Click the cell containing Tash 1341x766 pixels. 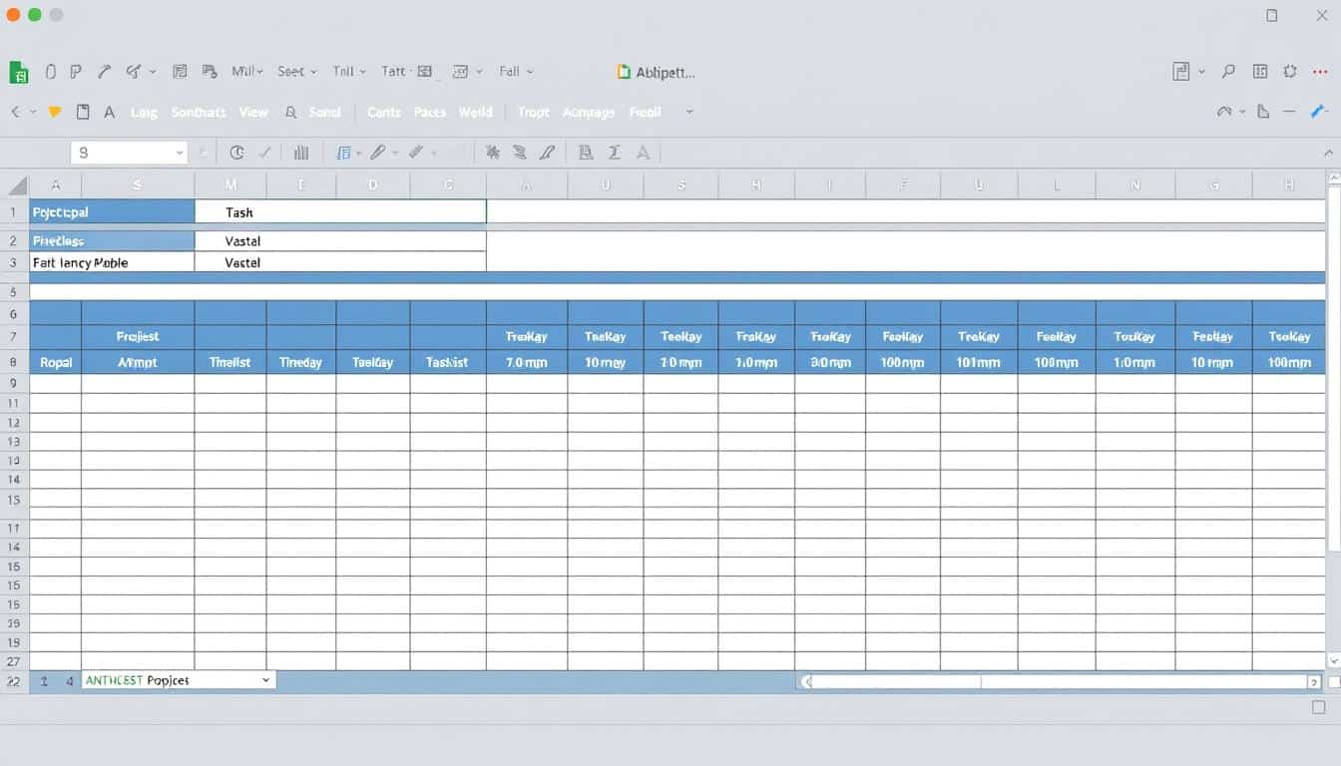(340, 211)
